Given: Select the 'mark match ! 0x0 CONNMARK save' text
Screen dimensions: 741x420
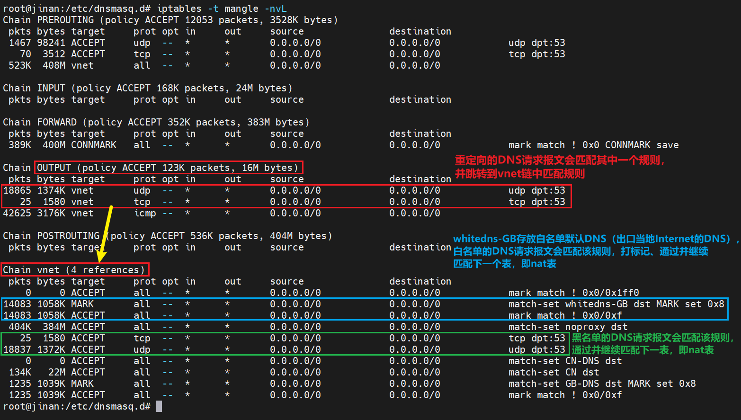Looking at the screenshot, I should click(593, 145).
